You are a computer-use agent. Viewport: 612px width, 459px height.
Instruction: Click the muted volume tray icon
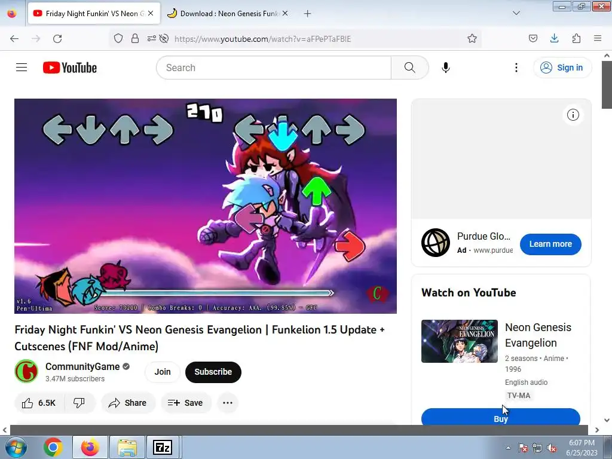click(552, 448)
